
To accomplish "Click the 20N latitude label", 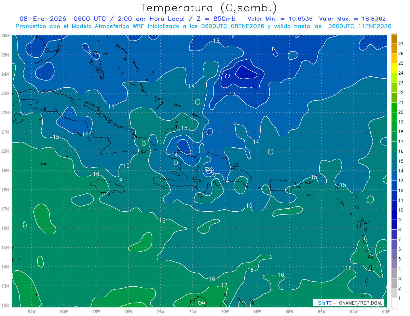I will coord(5,151).
